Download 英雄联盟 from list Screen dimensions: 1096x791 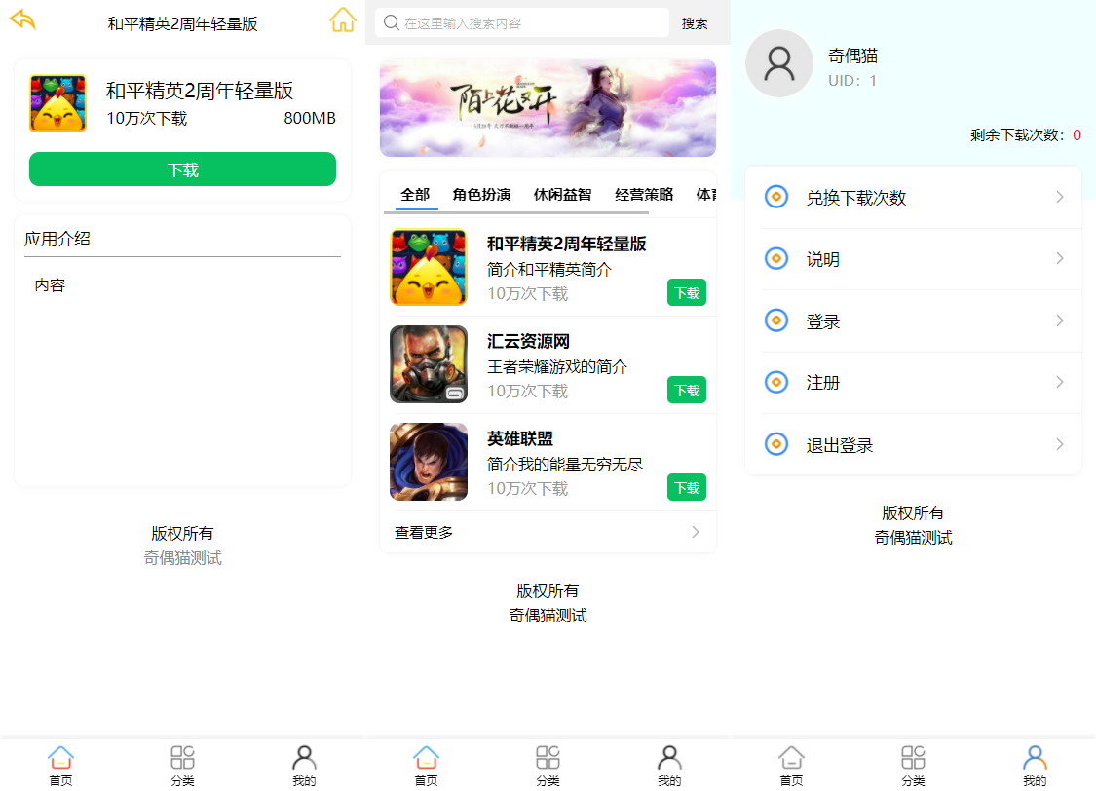coord(687,487)
